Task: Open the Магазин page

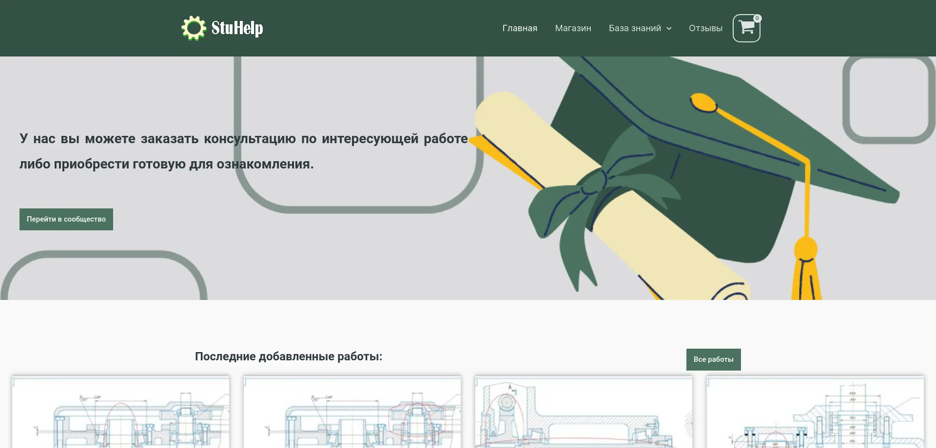Action: tap(573, 28)
